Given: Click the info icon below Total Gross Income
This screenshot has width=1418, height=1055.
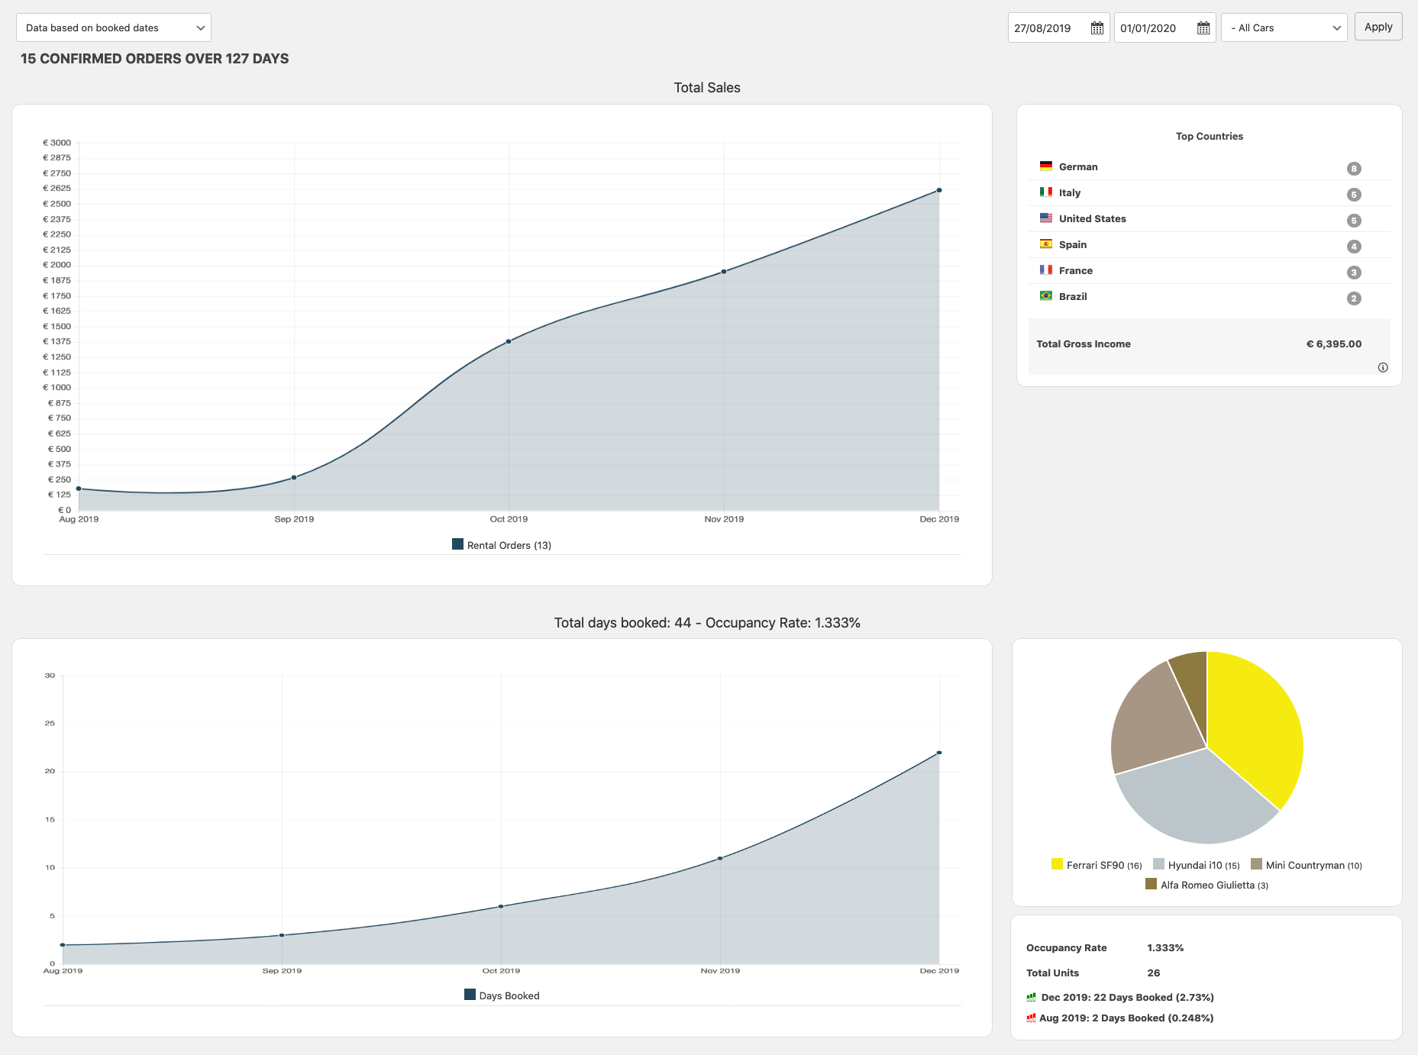Looking at the screenshot, I should [x=1382, y=368].
